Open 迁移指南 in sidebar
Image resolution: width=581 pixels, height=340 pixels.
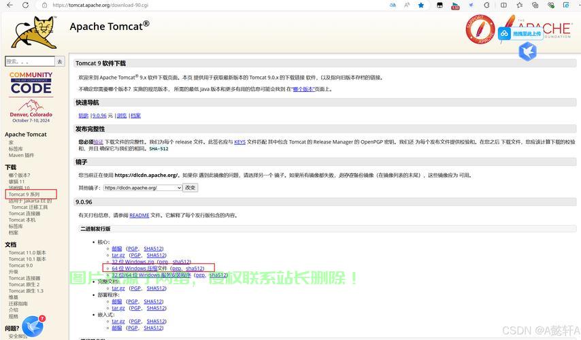click(18, 304)
